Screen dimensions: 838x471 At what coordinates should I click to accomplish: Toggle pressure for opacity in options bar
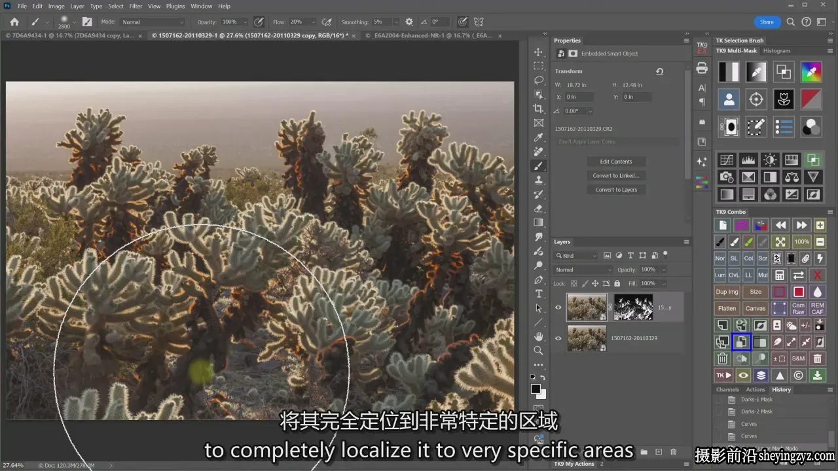point(259,22)
